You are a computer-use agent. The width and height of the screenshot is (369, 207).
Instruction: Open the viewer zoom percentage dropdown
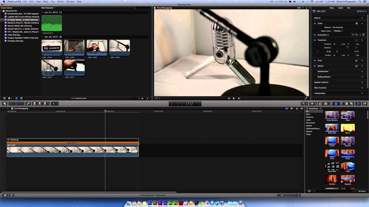[x=300, y=8]
